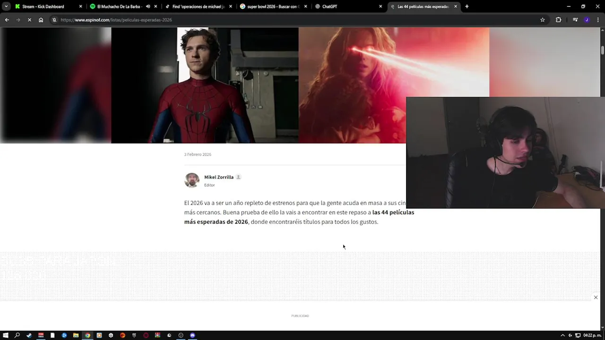Open the blue Edge-like taskbar icon
This screenshot has height=340, width=605.
click(x=64, y=335)
